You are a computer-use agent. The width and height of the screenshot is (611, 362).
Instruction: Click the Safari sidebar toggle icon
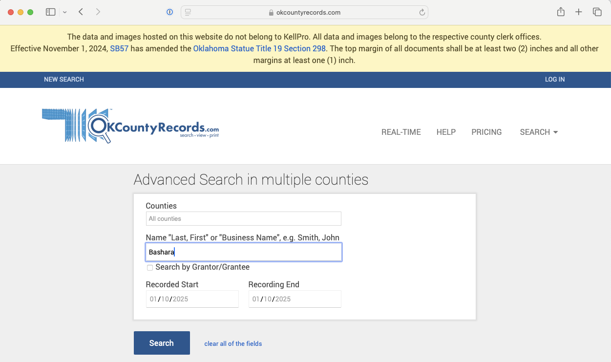point(50,11)
